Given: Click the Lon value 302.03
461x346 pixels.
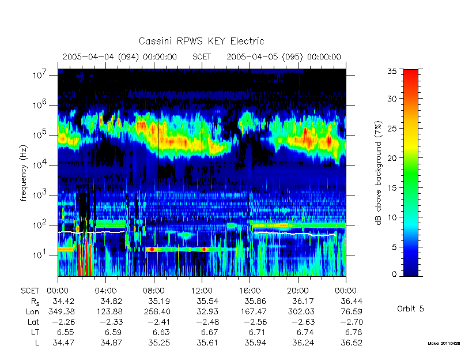Looking at the screenshot, I should point(301,311).
